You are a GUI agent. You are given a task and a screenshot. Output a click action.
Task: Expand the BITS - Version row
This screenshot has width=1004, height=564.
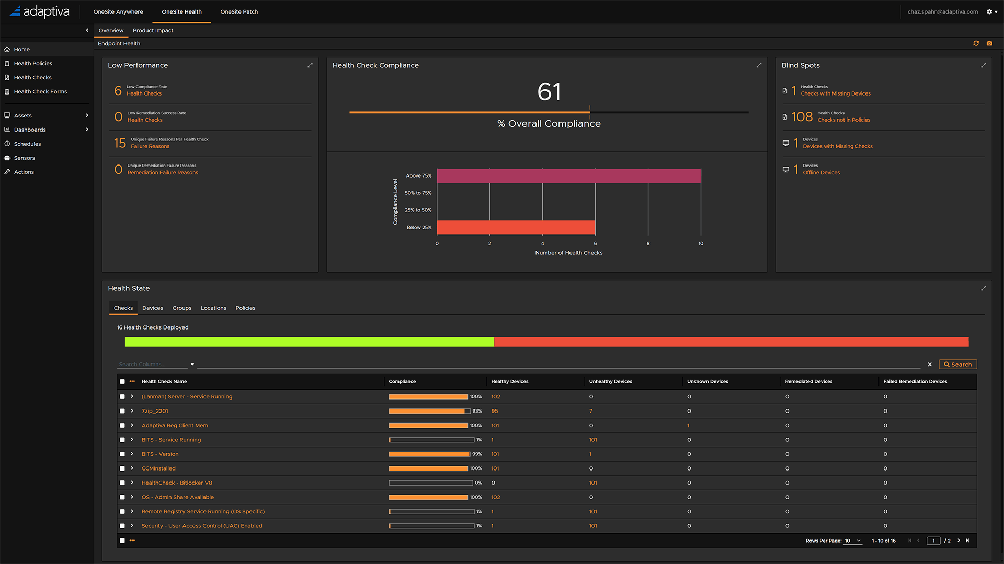(132, 454)
